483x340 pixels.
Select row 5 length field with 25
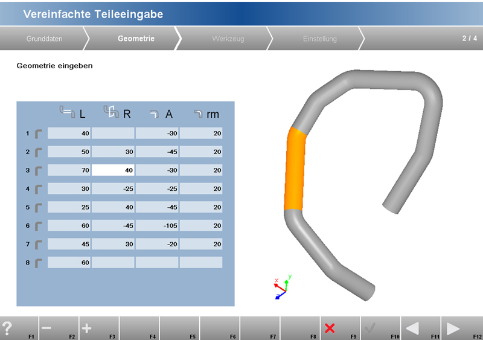(x=69, y=207)
